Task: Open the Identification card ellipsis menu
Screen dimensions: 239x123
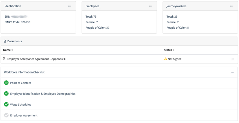Action: (69, 6)
